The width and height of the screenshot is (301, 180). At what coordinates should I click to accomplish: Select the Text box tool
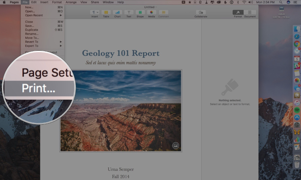pos(129,12)
